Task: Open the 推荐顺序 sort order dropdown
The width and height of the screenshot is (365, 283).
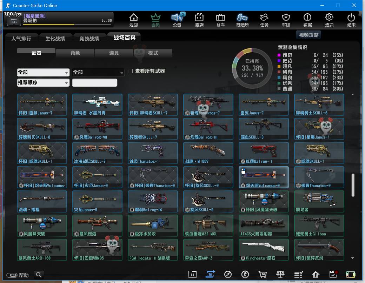Action: coord(43,83)
